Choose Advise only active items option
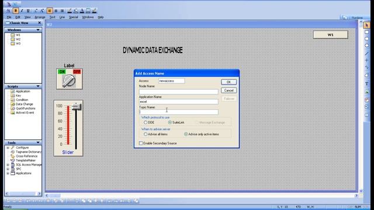374x210 pixels. (x=186, y=134)
